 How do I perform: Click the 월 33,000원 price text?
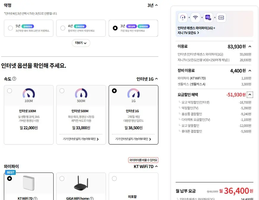click(x=81, y=128)
